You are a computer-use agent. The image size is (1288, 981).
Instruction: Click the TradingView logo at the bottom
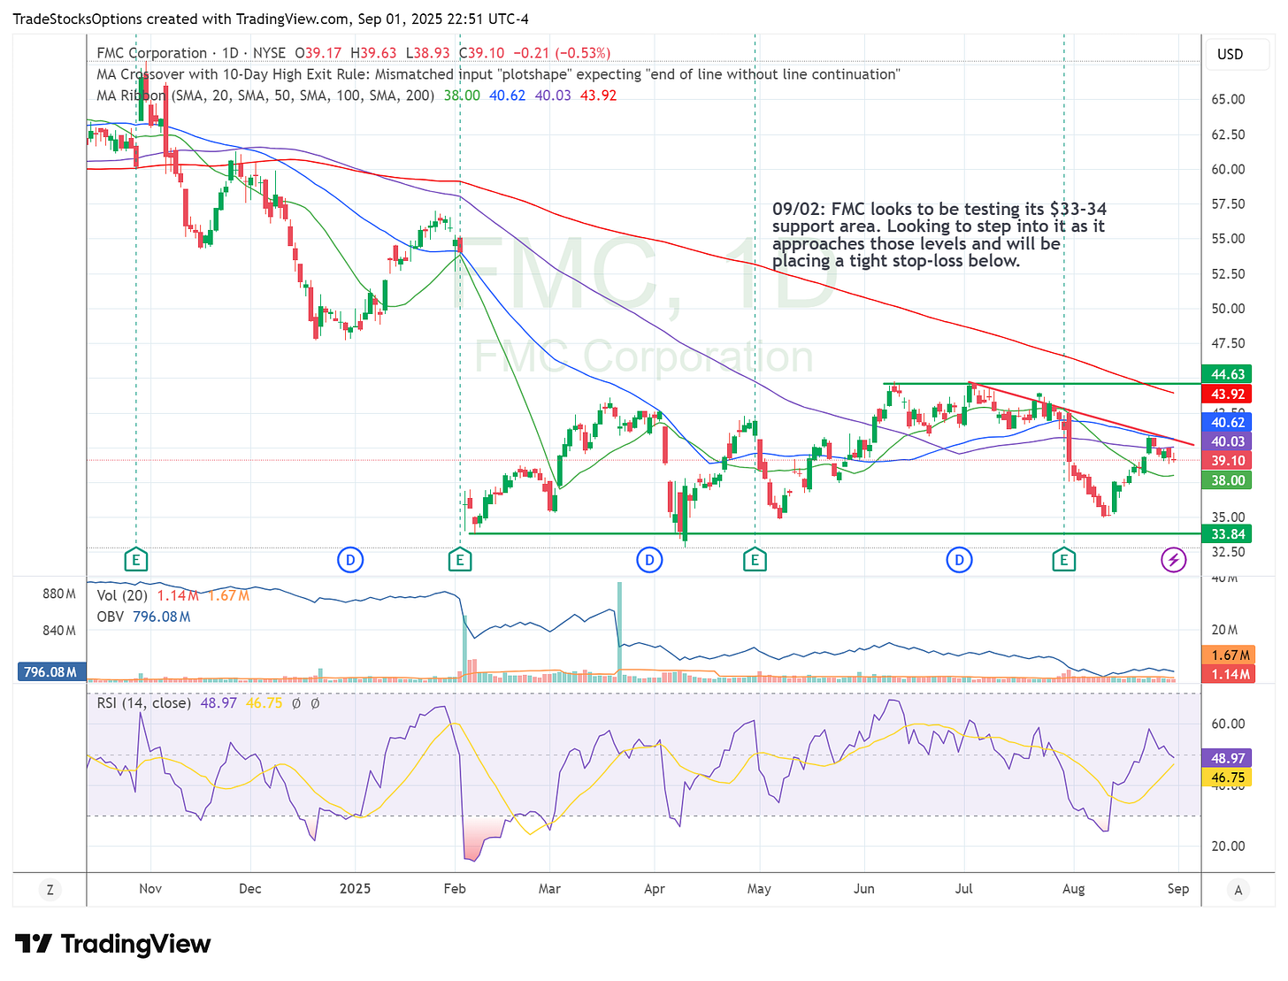[x=113, y=944]
